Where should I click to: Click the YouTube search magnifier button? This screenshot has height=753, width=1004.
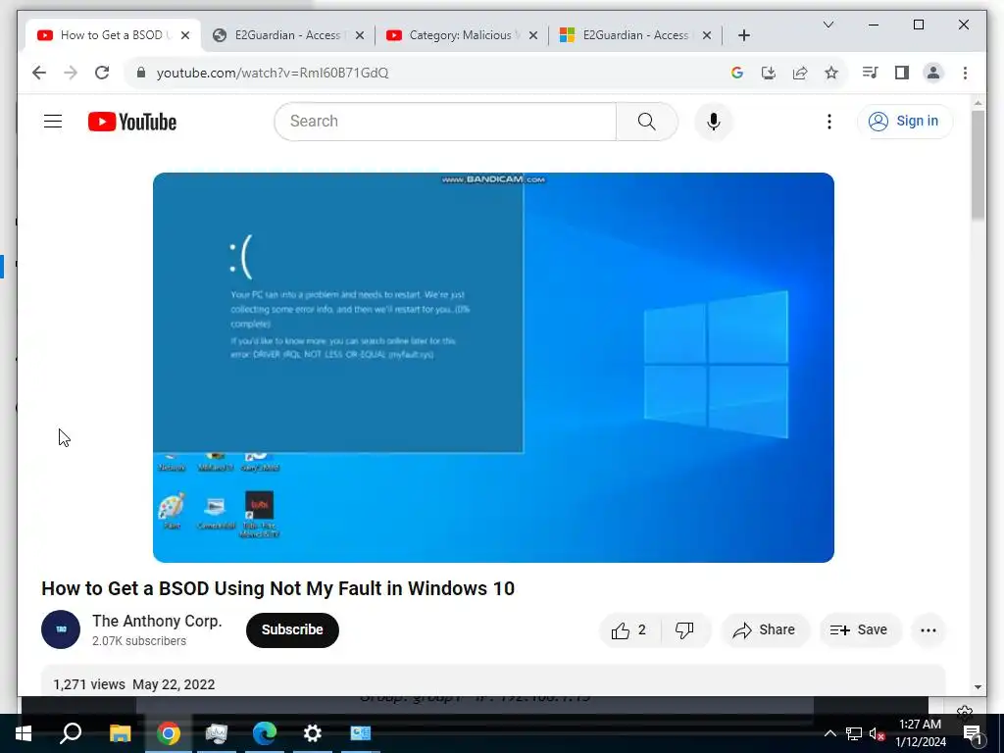647,122
